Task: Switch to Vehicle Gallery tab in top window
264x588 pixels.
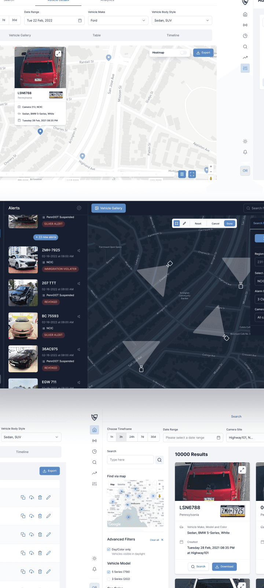Action: pyautogui.click(x=20, y=35)
